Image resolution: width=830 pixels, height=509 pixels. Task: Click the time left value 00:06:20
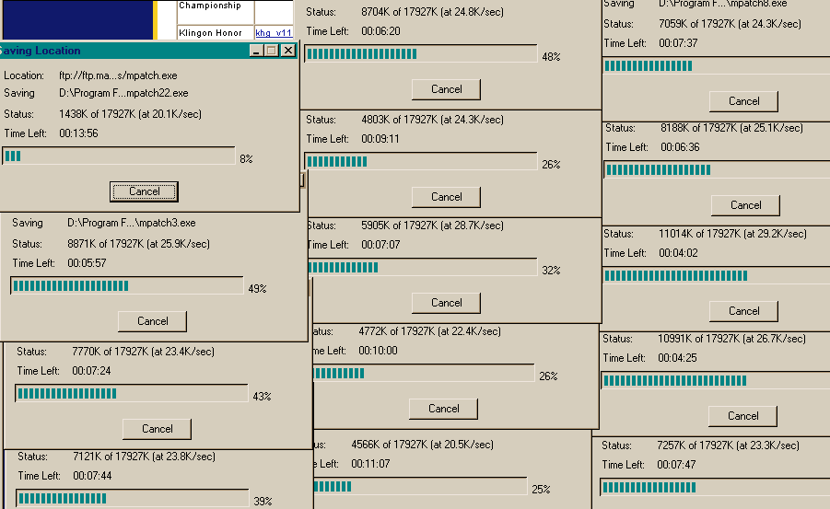point(380,31)
